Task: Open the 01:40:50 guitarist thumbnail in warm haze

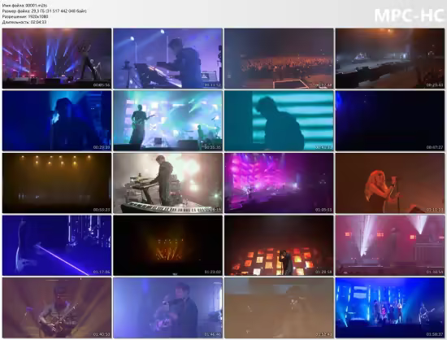Action: (57, 308)
